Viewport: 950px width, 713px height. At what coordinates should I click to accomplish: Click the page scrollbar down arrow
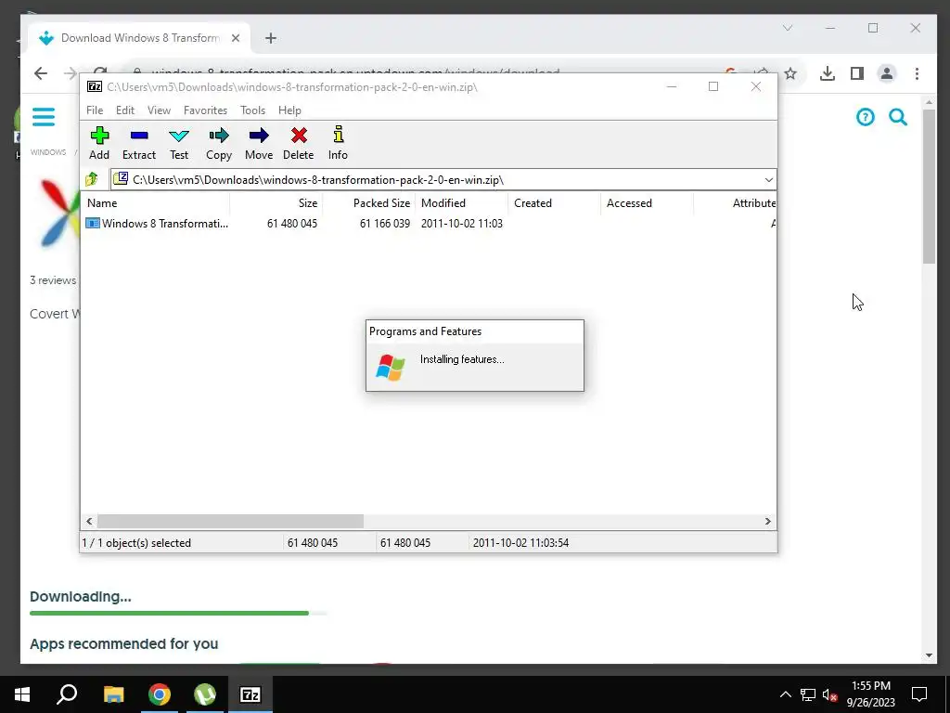click(930, 655)
